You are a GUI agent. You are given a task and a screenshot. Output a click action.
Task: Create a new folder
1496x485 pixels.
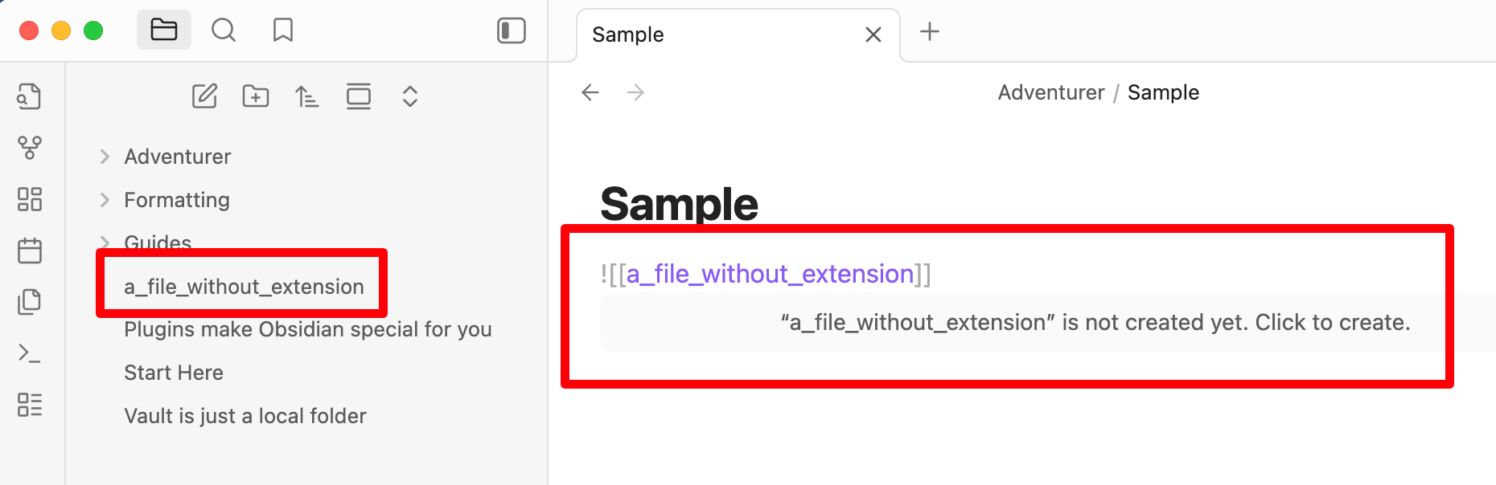click(256, 96)
